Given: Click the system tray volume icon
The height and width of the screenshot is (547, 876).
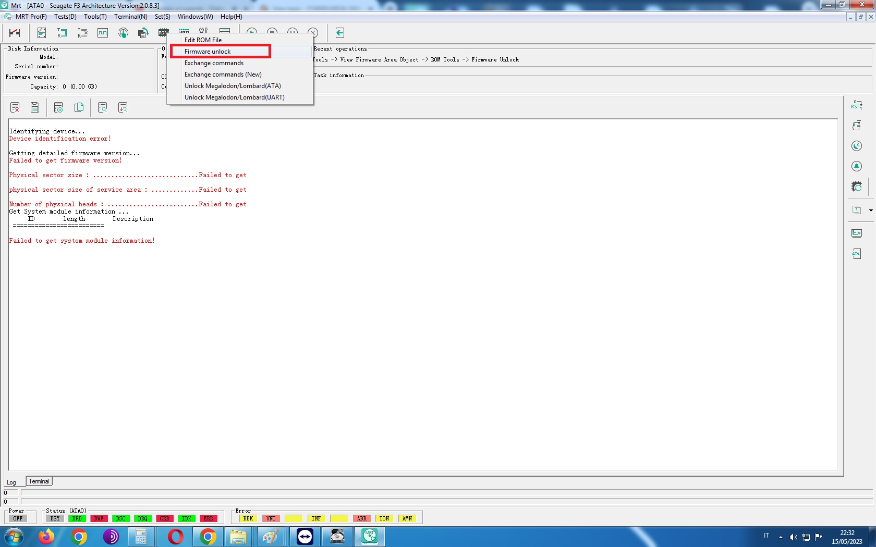Looking at the screenshot, I should (x=793, y=537).
